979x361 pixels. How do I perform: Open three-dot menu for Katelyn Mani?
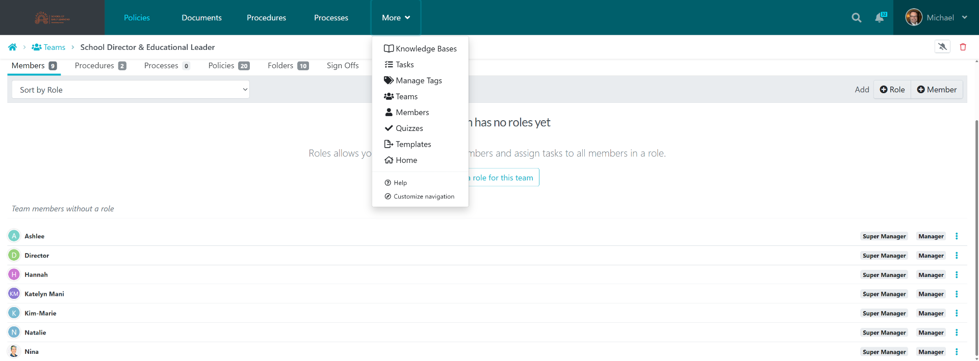[957, 294]
